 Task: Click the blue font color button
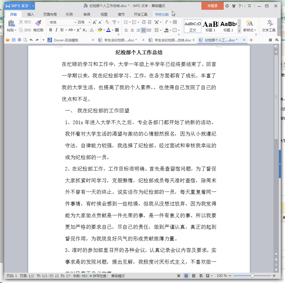[108, 30]
